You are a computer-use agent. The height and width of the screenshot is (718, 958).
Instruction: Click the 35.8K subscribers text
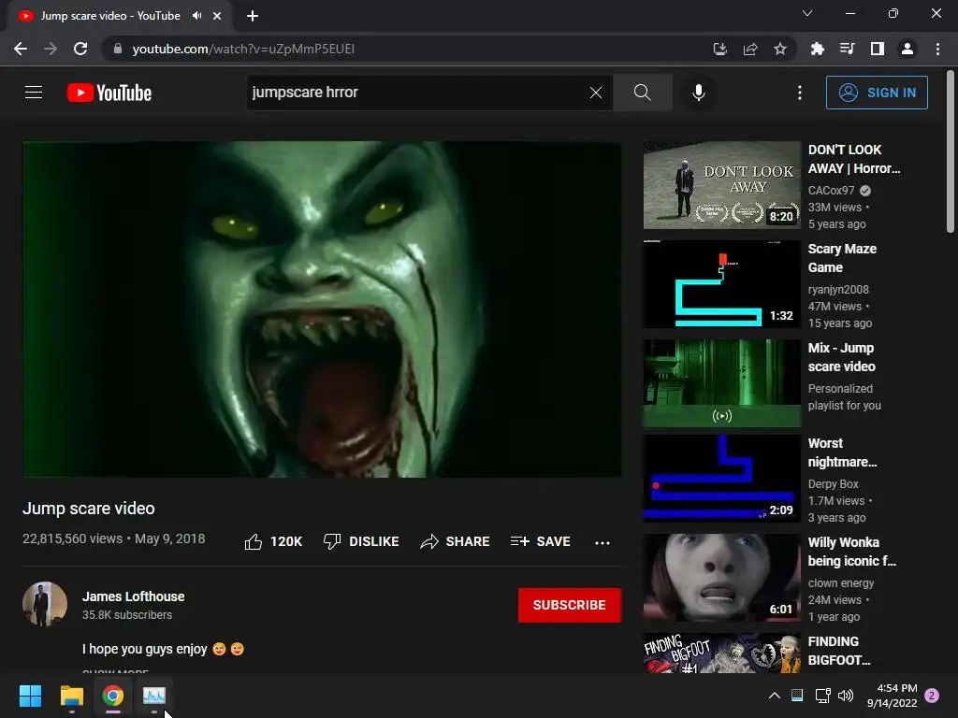click(x=127, y=615)
